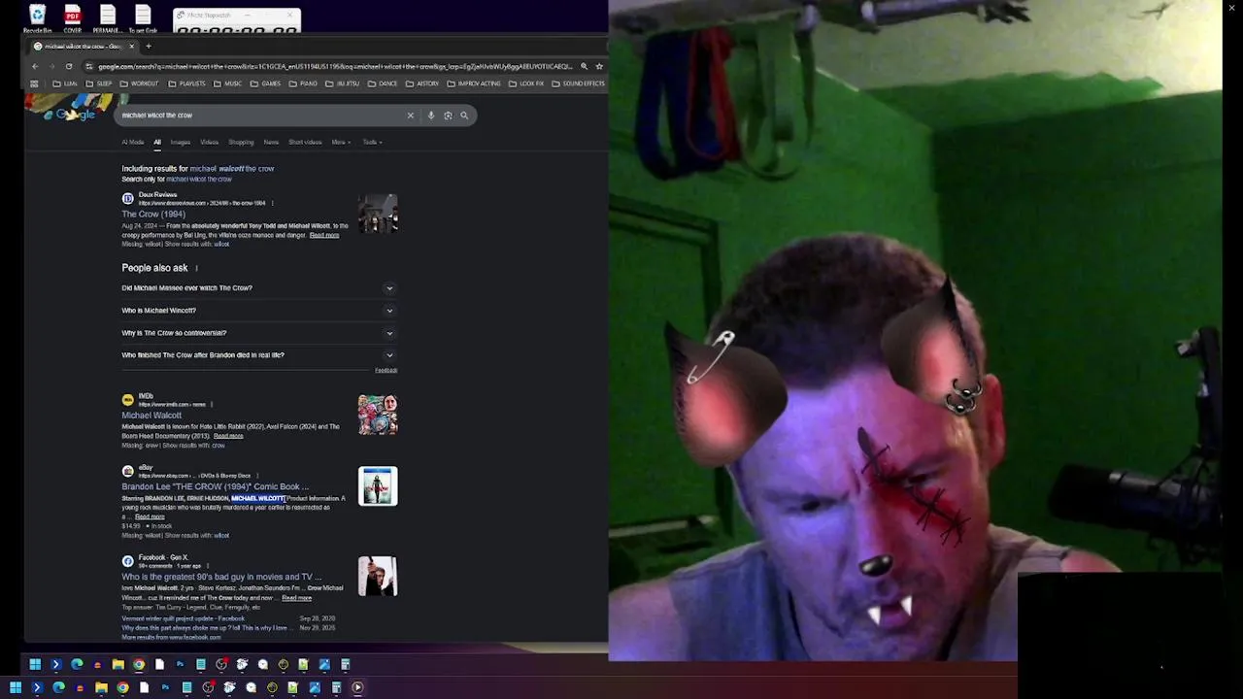Open the MUSIC bookmarks folder
1243x699 pixels.
click(x=227, y=83)
